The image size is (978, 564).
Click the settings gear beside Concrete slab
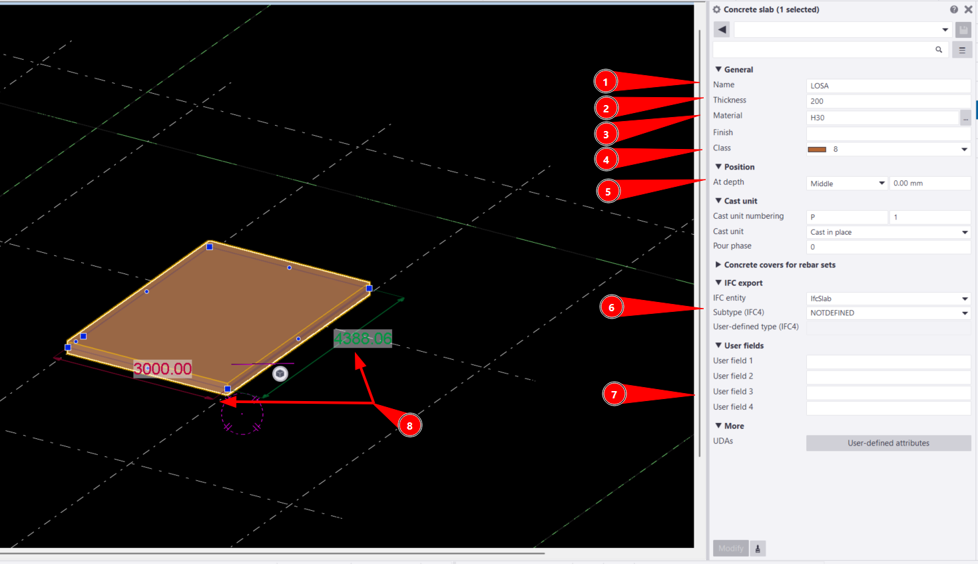717,9
